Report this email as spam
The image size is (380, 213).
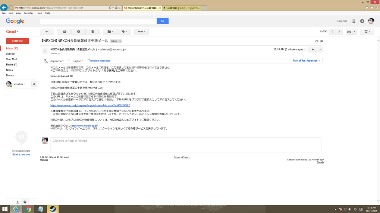click(78, 32)
